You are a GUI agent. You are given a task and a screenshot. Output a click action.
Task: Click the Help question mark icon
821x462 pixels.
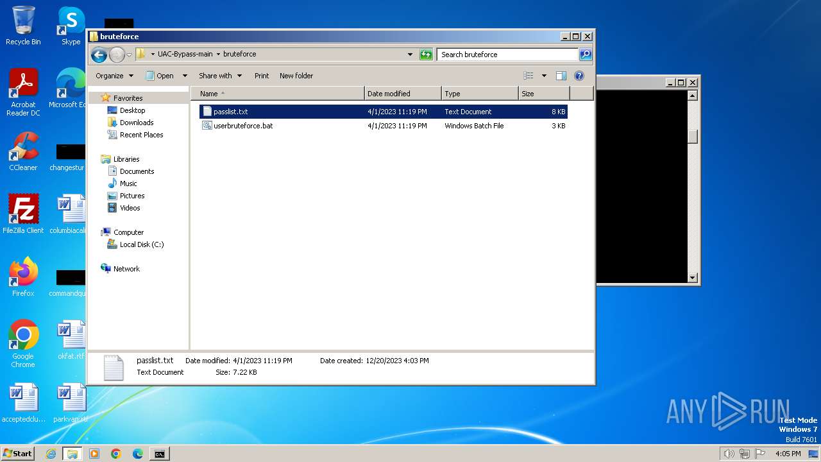tap(579, 76)
